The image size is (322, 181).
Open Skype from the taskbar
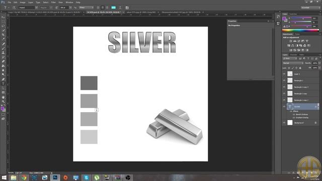[86, 177]
